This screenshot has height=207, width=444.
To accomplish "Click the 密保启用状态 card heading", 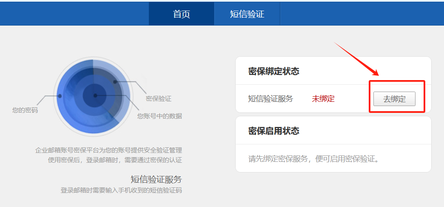I will 274,130.
